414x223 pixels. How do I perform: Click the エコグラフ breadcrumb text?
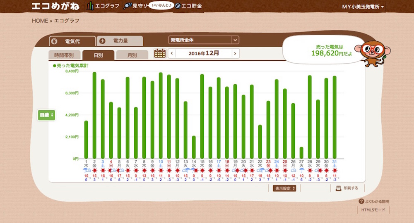pyautogui.click(x=67, y=21)
